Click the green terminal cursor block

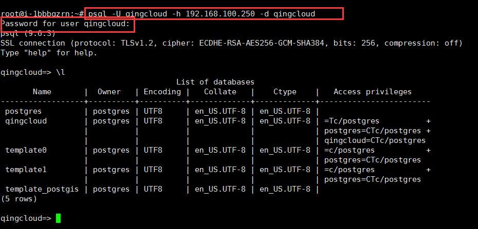pyautogui.click(x=58, y=218)
